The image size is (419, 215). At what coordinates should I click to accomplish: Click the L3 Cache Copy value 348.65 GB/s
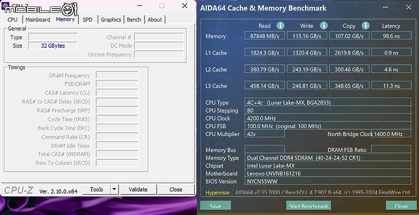pyautogui.click(x=349, y=85)
